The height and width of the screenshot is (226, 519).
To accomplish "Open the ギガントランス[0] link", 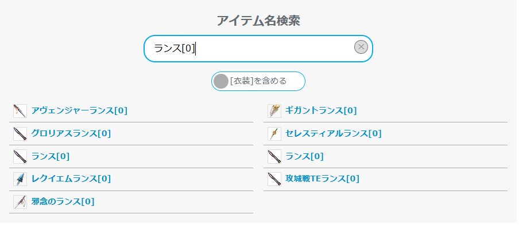I will click(321, 110).
